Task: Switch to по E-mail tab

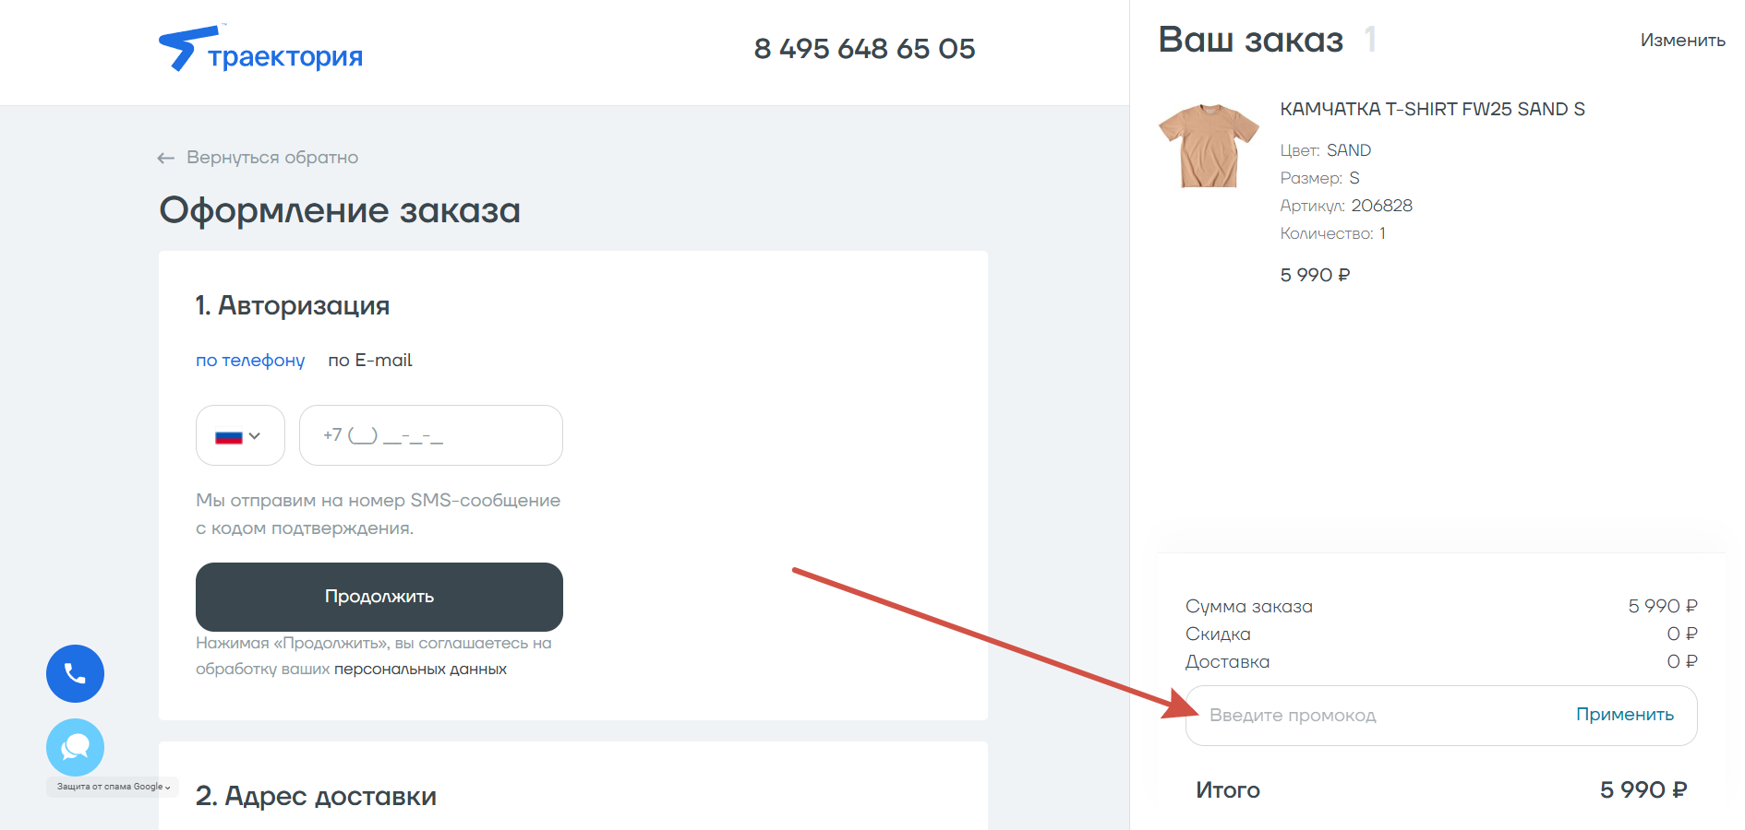Action: 370,361
